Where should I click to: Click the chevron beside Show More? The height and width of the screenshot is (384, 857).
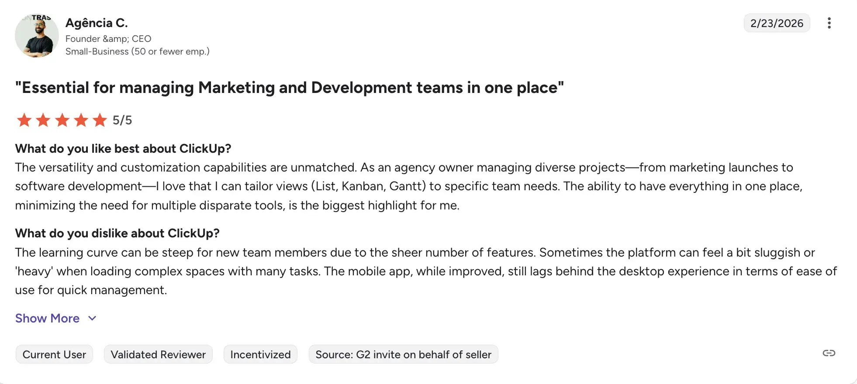[x=92, y=318]
